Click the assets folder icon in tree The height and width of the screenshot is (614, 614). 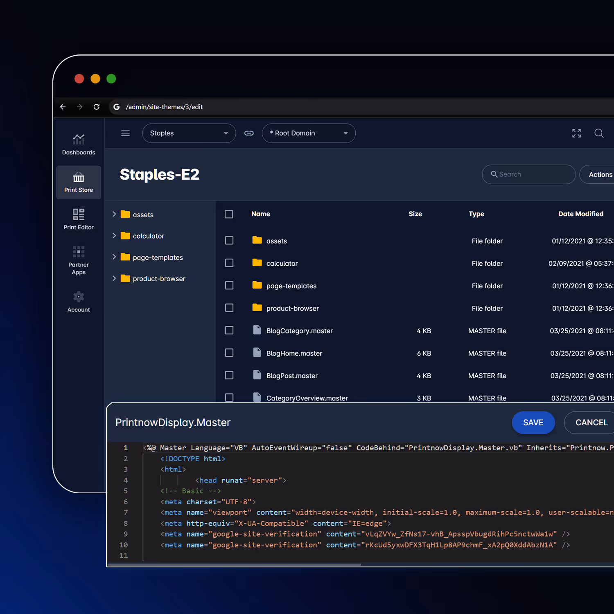pos(125,214)
